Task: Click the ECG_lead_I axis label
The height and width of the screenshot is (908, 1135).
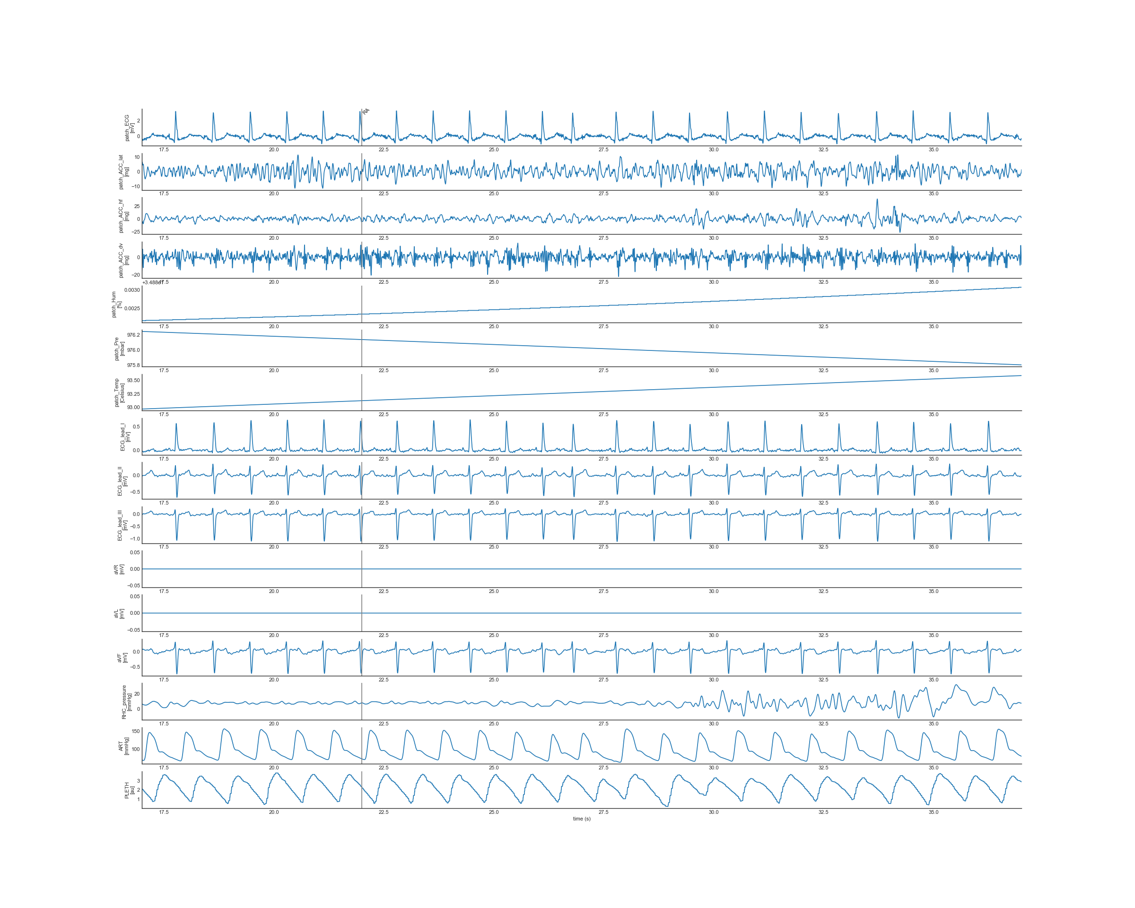Action: [125, 437]
